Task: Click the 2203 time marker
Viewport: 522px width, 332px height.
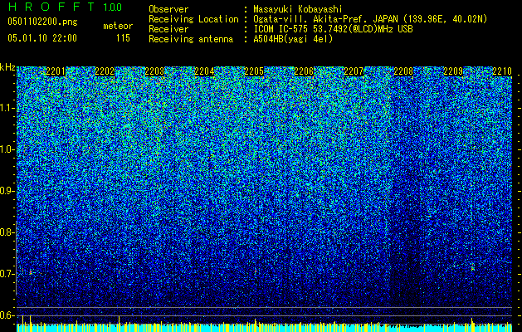Action: (154, 71)
